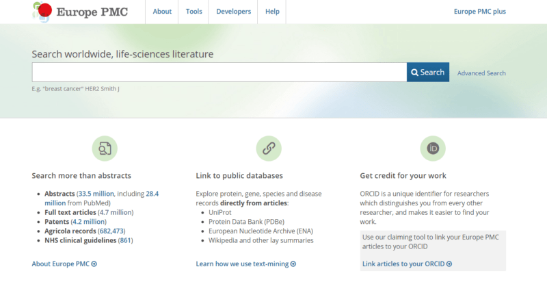Go to Europe PMC plus

click(480, 12)
